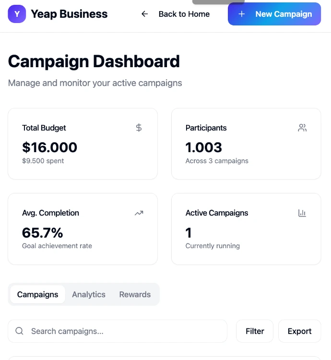The height and width of the screenshot is (360, 331).
Task: Go Back to Home
Action: (184, 14)
